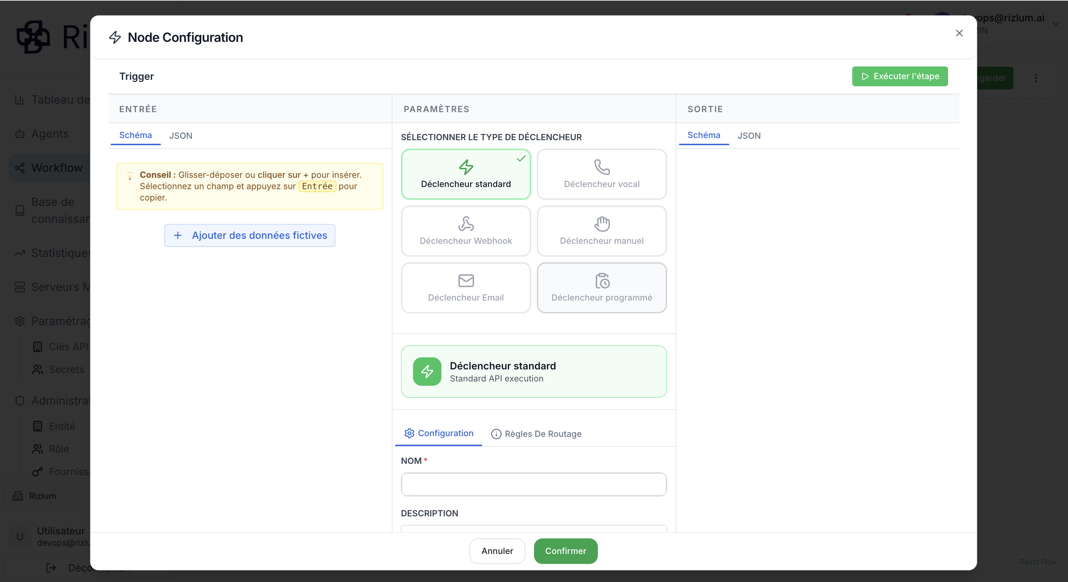Click the Tableau de bord chart icon
Image resolution: width=1068 pixels, height=582 pixels.
(x=20, y=99)
